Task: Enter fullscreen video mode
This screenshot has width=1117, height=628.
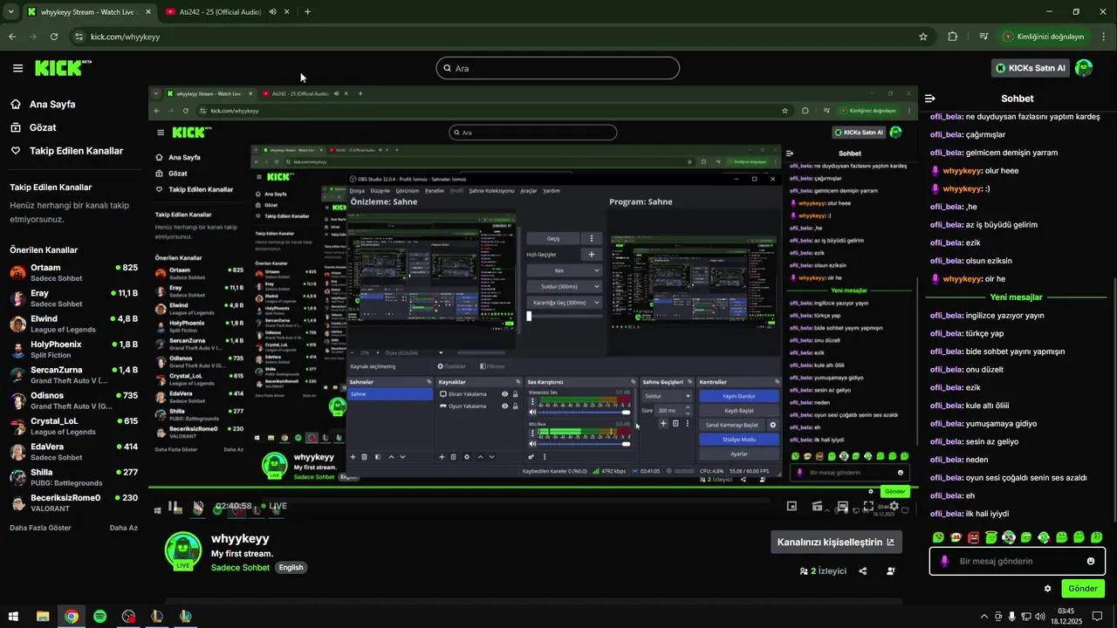Action: point(868,506)
